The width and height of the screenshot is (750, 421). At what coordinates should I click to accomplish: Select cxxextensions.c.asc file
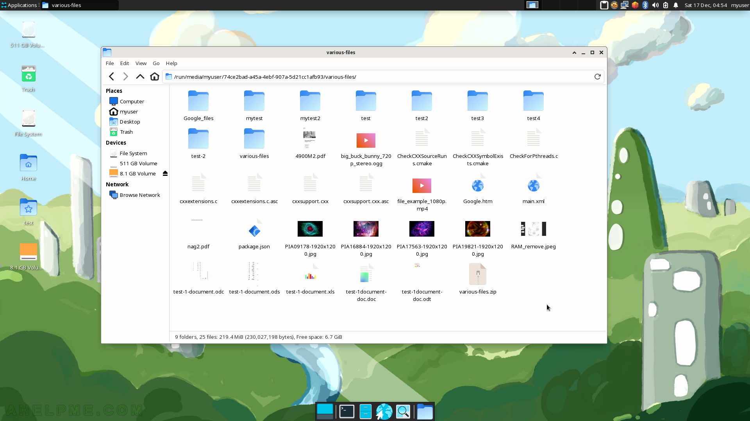(x=254, y=184)
